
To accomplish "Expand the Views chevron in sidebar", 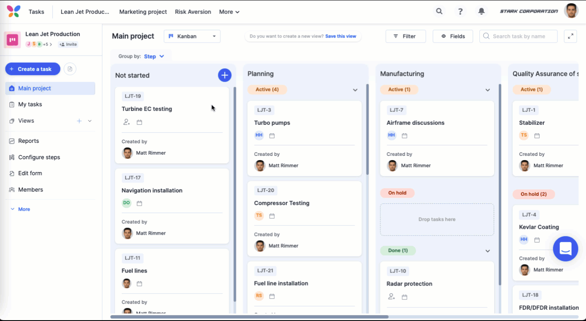I will pos(90,121).
